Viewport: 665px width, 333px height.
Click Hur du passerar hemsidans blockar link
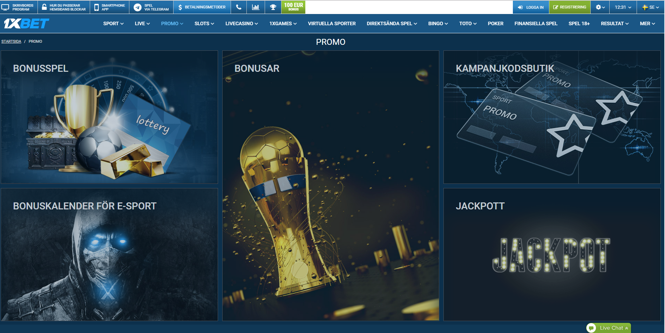(x=68, y=7)
